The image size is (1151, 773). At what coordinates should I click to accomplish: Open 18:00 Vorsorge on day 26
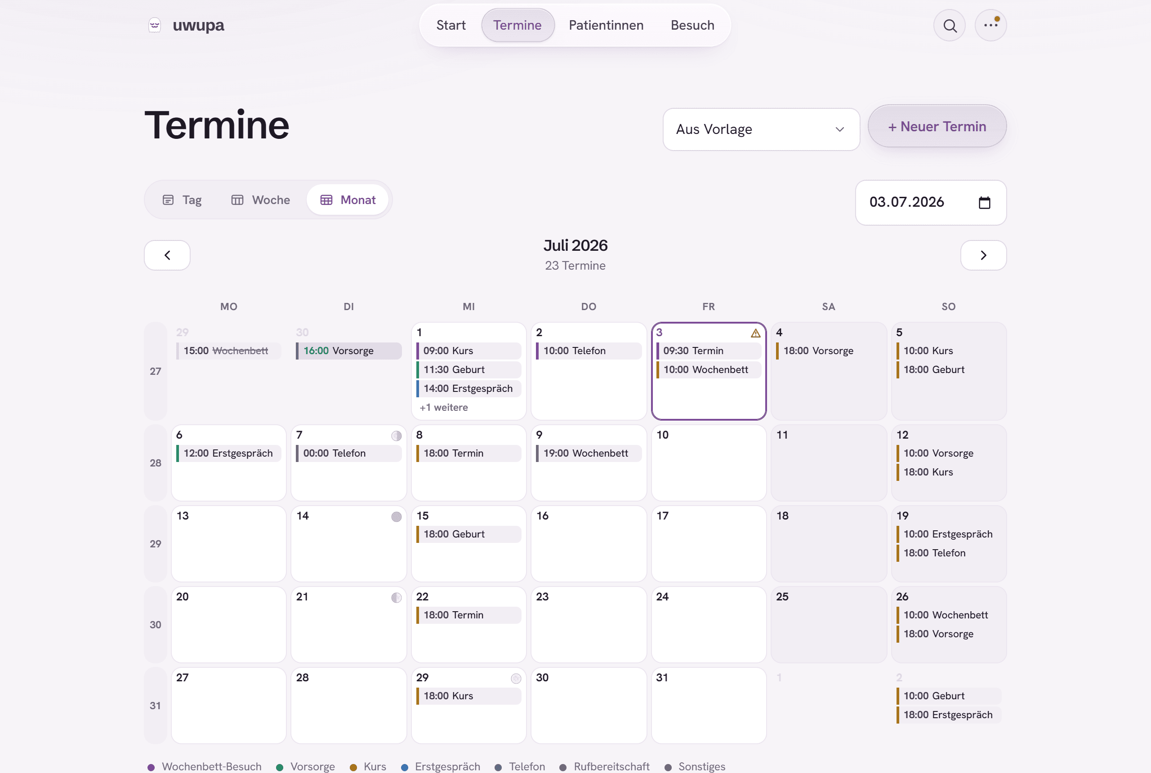coord(949,634)
